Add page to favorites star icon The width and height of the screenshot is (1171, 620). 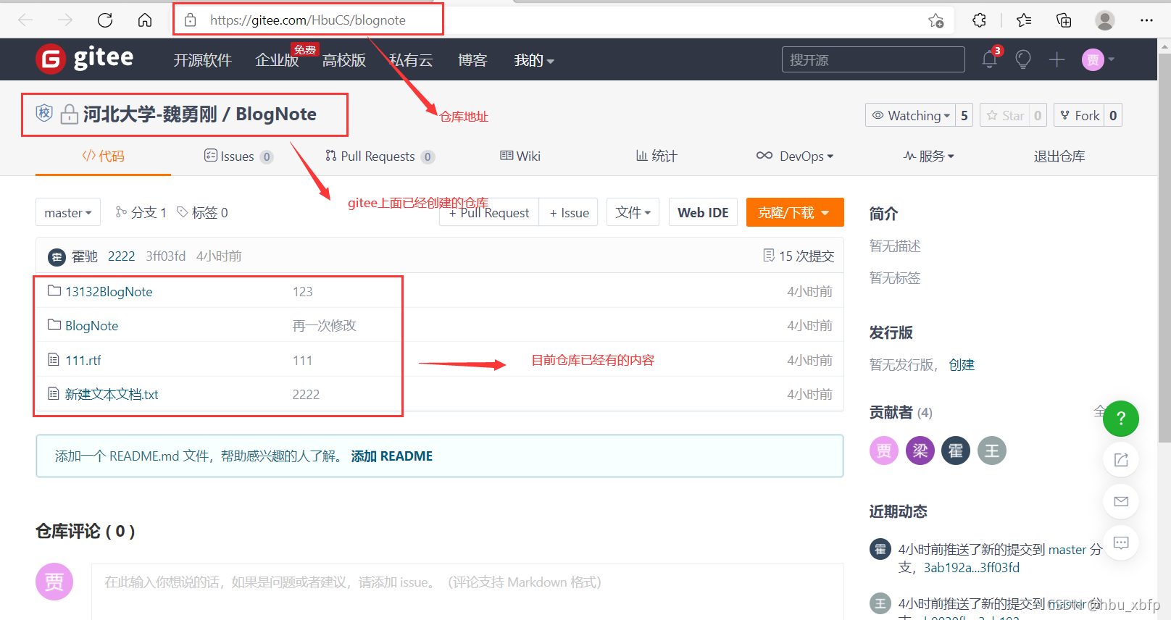(x=936, y=20)
